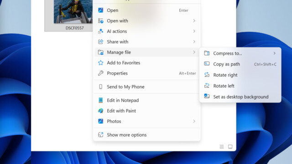This screenshot has width=292, height=164.
Task: Click the Show more options icon
Action: (x=100, y=135)
